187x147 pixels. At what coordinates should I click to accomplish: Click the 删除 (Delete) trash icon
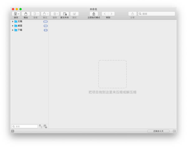[x=55, y=14]
